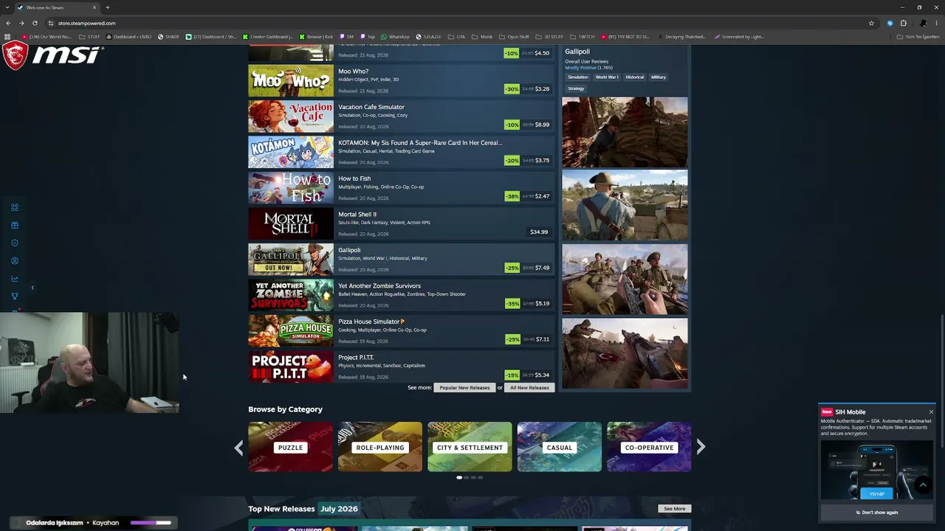Click the See More button for Top New Releases
This screenshot has height=531, width=945.
click(674, 509)
